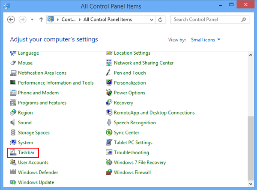Click the vertical scrollbar thumb

[x=251, y=148]
